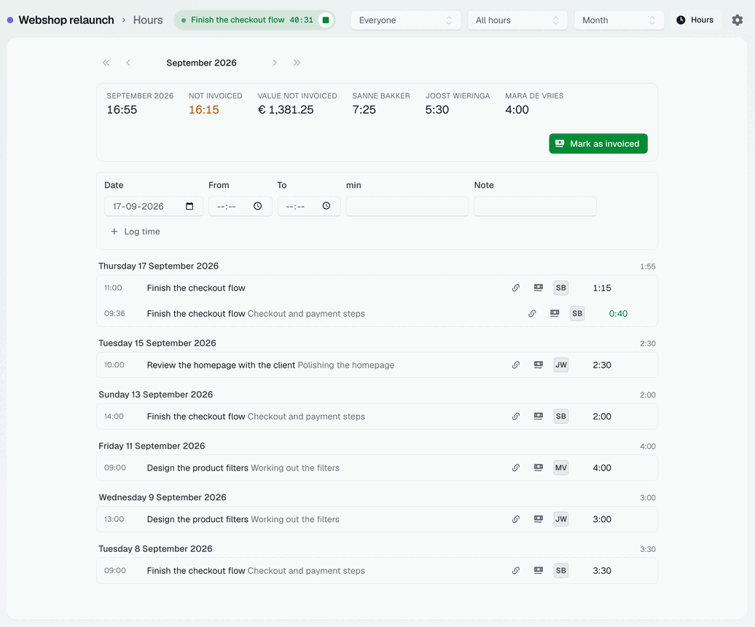
Task: Open the active timer task label
Action: tap(238, 20)
